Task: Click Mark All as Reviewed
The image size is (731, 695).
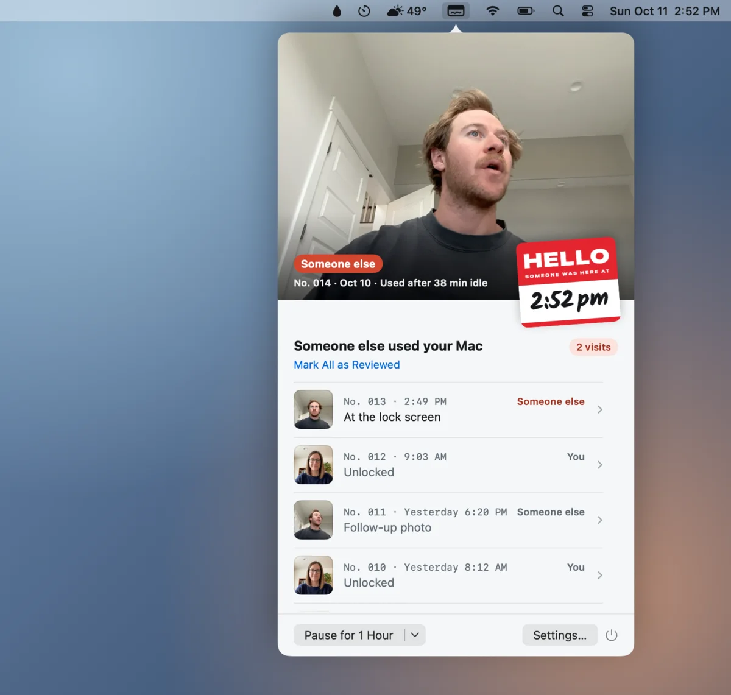Action: 347,365
